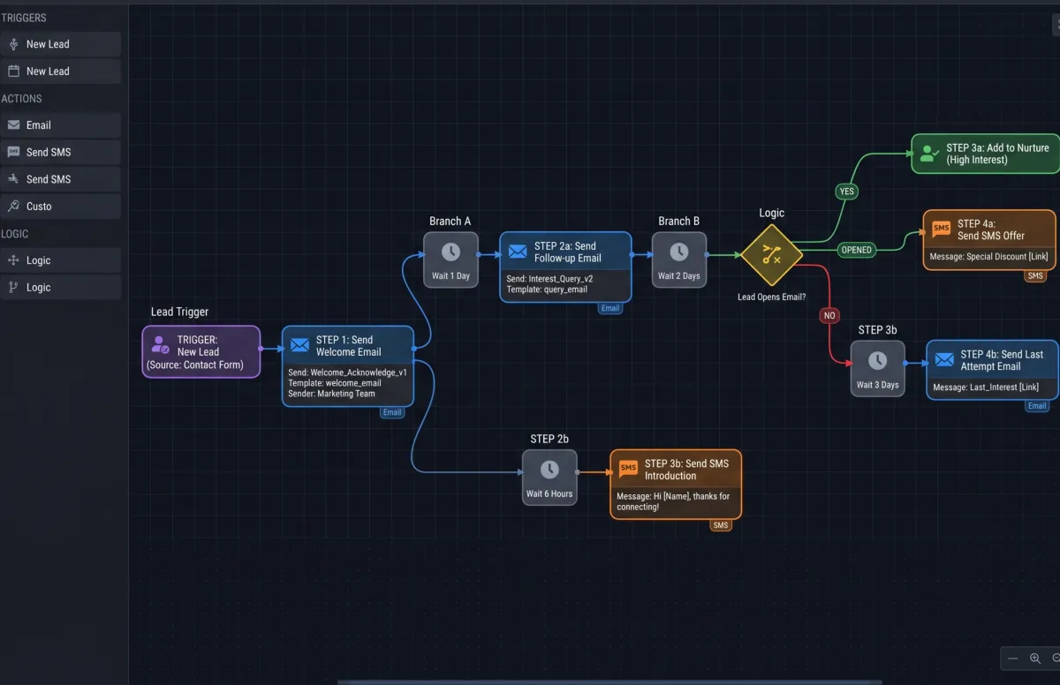Click SMS icon in STEP 3b SMS Introduction
This screenshot has height=685, width=1060.
pos(628,469)
